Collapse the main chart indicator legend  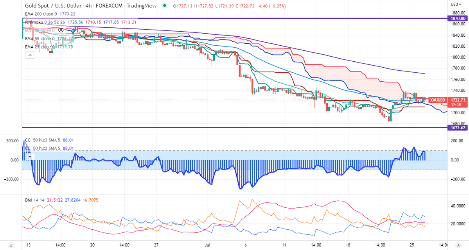click(30, 55)
